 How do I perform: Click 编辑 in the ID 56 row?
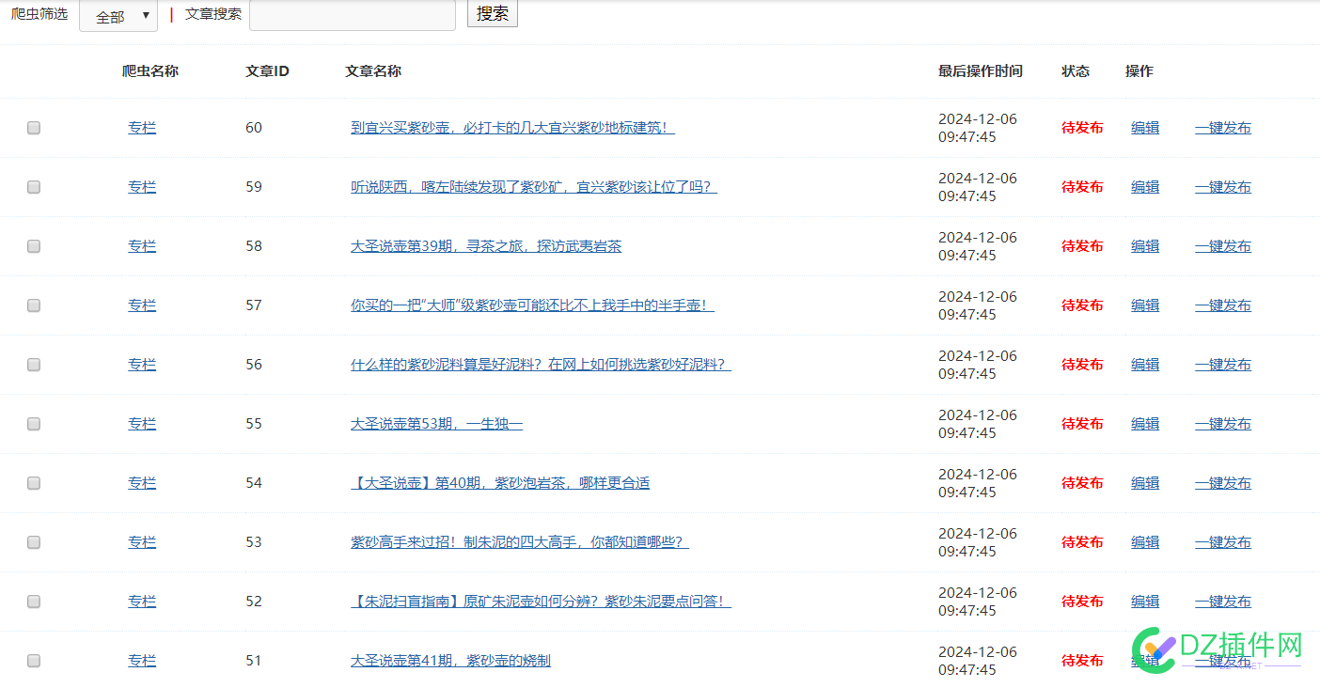1145,365
